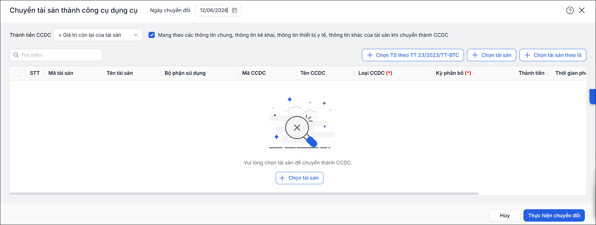Click the horizontal scrollbar under table
Screen dimensions: 596x225
point(244,194)
